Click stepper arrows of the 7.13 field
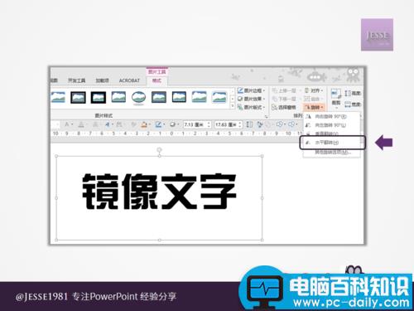Screen dimensions: 414x311 (x=209, y=124)
